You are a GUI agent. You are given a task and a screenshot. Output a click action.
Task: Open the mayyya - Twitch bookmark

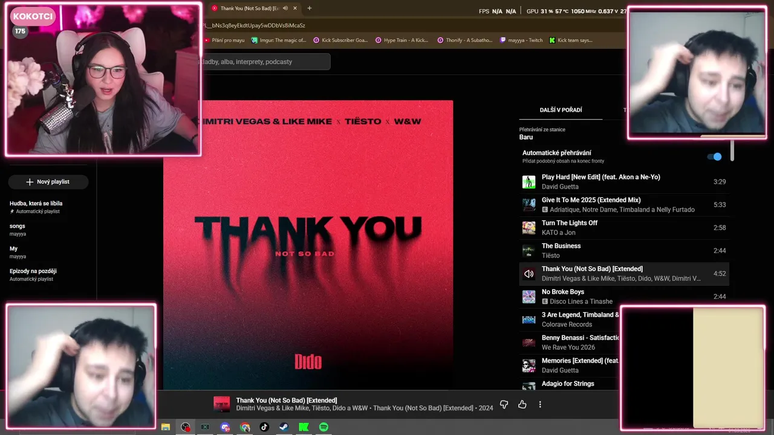click(x=521, y=40)
